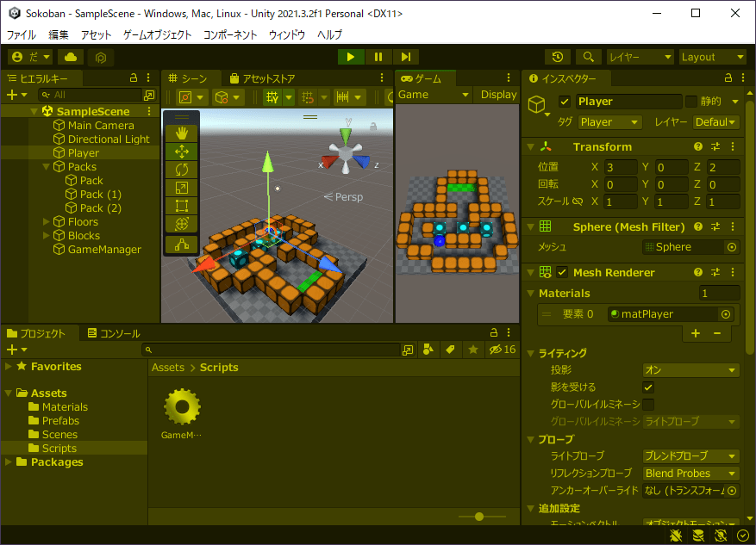Lock the Hierarchy panel
The height and width of the screenshot is (545, 756).
tap(134, 78)
